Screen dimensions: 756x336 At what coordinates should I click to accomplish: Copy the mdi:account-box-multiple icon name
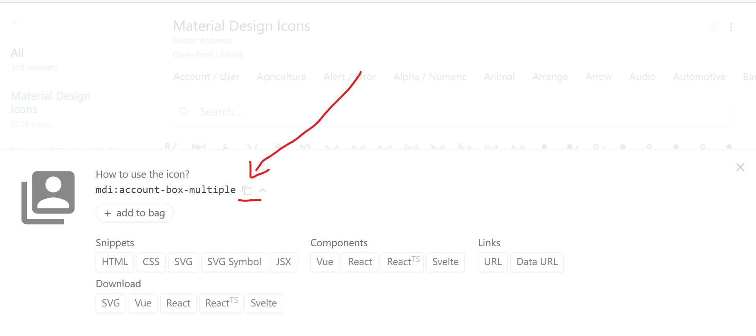click(247, 191)
